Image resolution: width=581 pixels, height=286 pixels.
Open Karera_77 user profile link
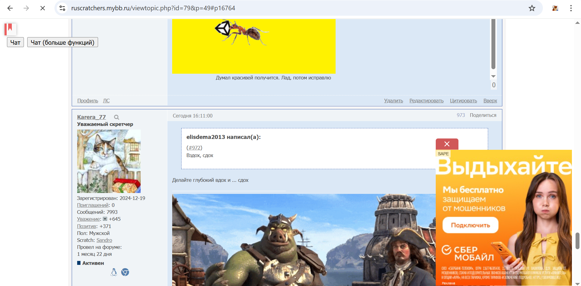pyautogui.click(x=91, y=117)
